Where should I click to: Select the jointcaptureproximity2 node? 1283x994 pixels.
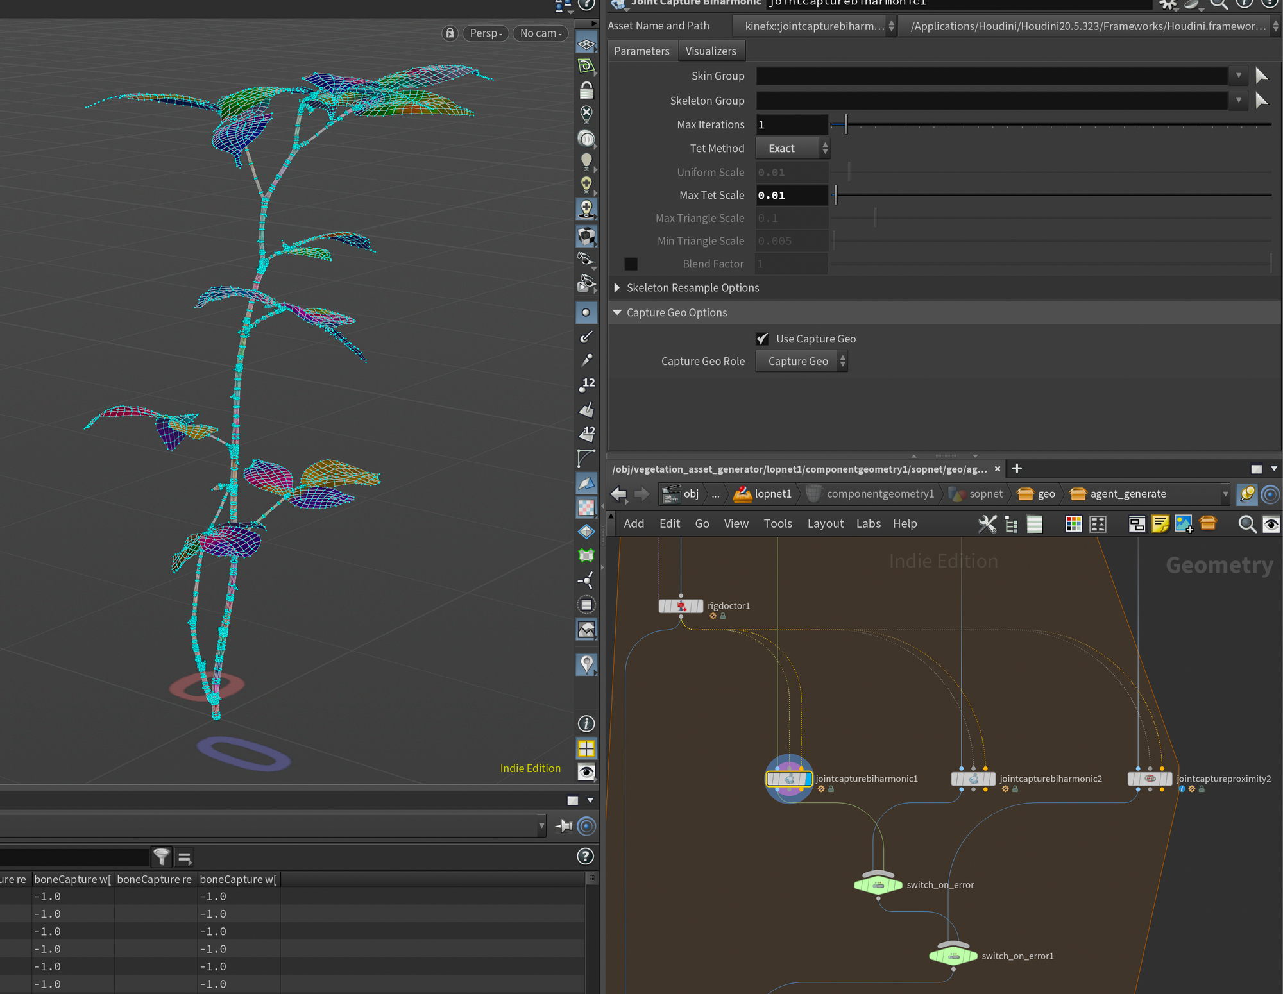click(x=1150, y=779)
